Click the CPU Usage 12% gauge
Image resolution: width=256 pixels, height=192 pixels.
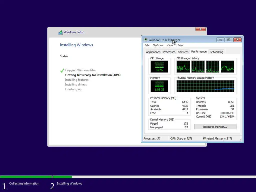(x=159, y=66)
